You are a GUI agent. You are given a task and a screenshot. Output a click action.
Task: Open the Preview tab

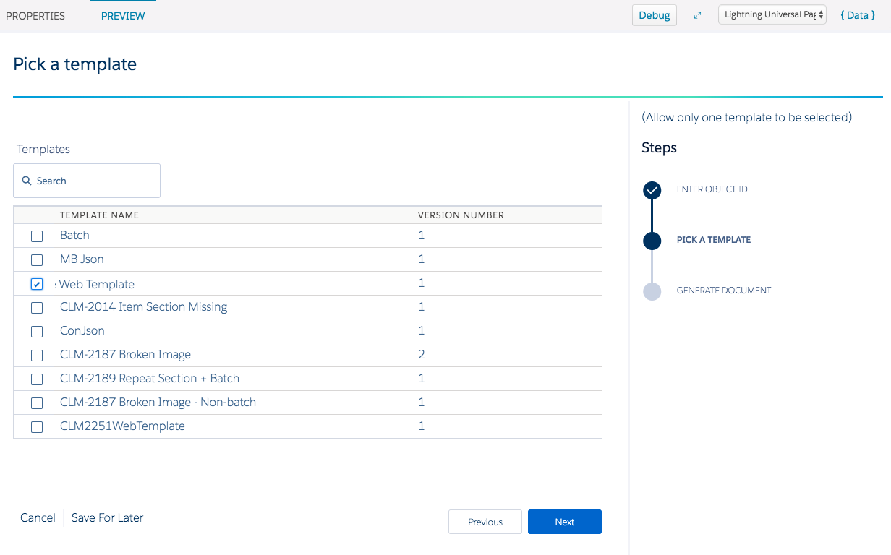[123, 16]
